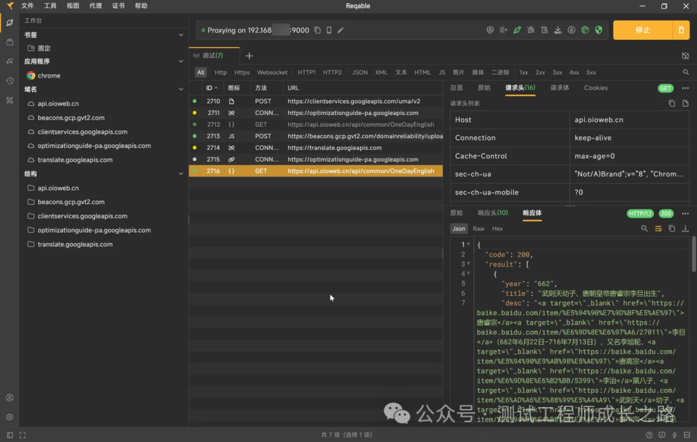Filter traffic by JSON type
697x442 pixels.
click(x=359, y=72)
